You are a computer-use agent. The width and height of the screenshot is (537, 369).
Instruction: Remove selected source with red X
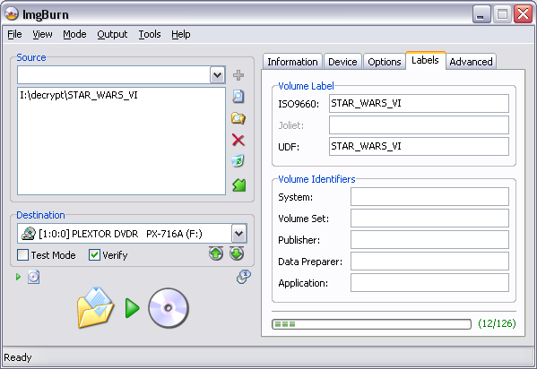tap(238, 140)
